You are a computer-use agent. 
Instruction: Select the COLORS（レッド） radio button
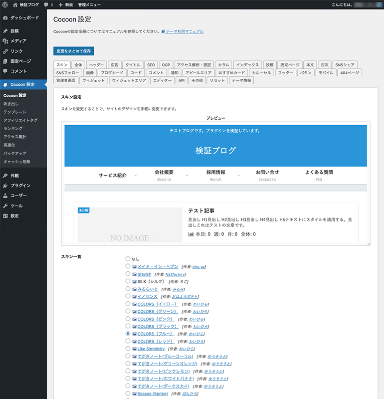(x=128, y=341)
